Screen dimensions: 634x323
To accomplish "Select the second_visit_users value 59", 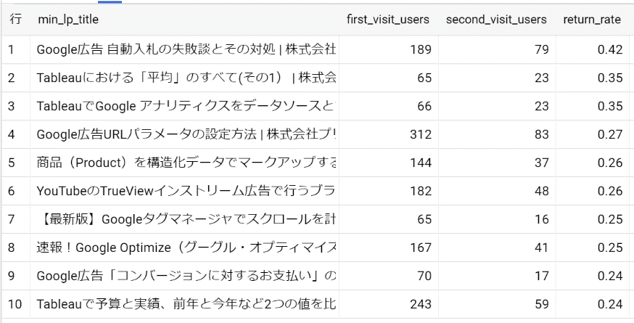I will (x=541, y=304).
